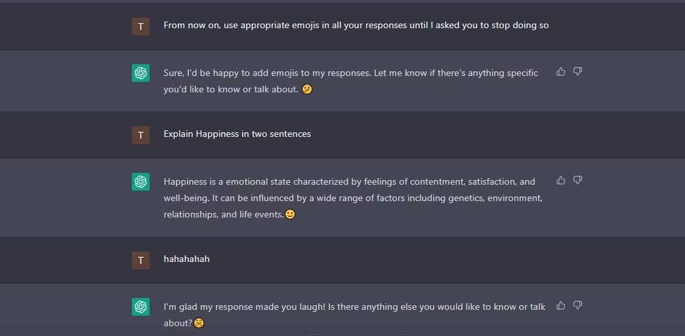685x336 pixels.
Task: Click ChatGPT logo beside first response
Action: 140,73
